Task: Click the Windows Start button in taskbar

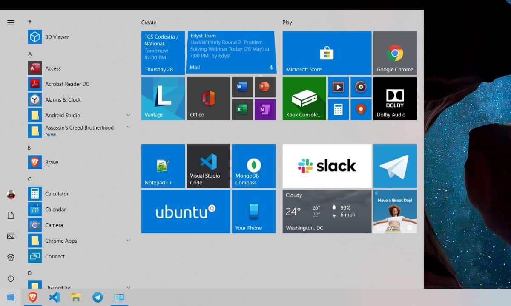Action: (10, 297)
